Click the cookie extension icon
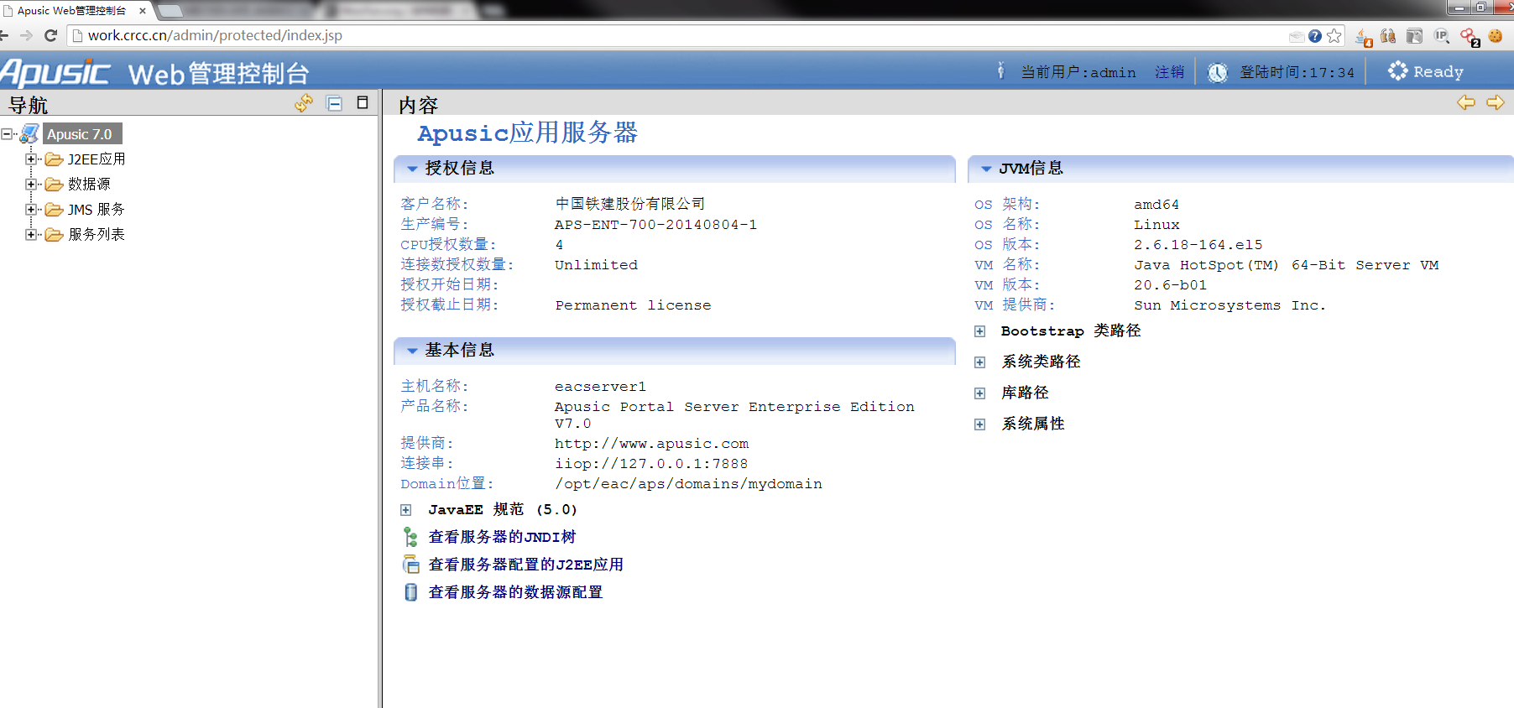 [1496, 36]
